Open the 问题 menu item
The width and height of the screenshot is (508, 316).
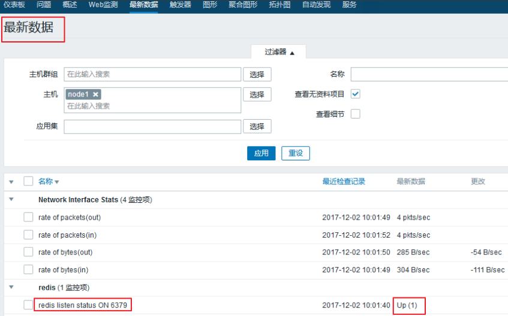coord(44,5)
